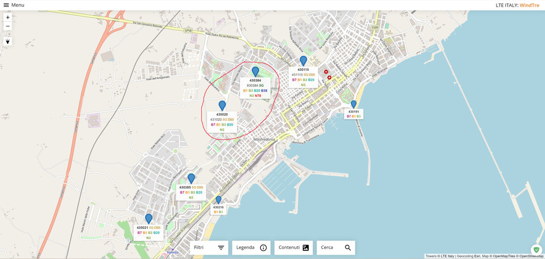
Task: Open the OpenMapTiles attribution link
Action: coord(503,256)
